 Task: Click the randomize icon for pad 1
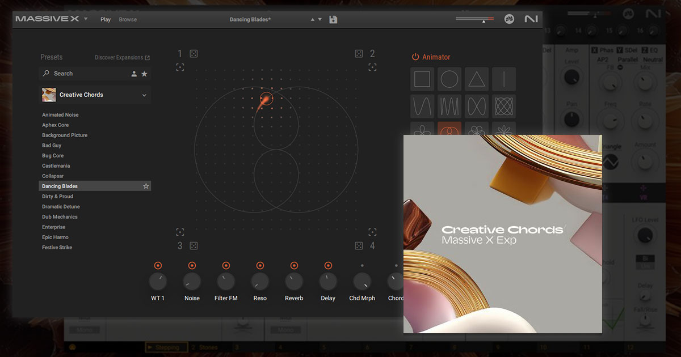click(194, 53)
